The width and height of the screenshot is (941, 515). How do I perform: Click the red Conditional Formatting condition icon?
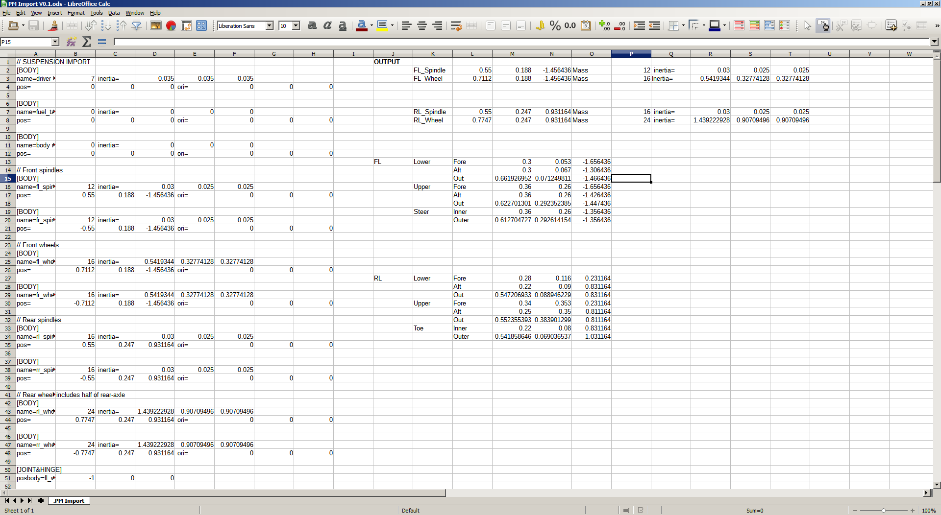tap(739, 25)
